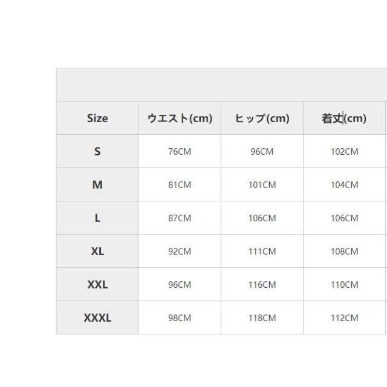
Task: Click the 着丈(cm) column header
Action: pos(344,119)
